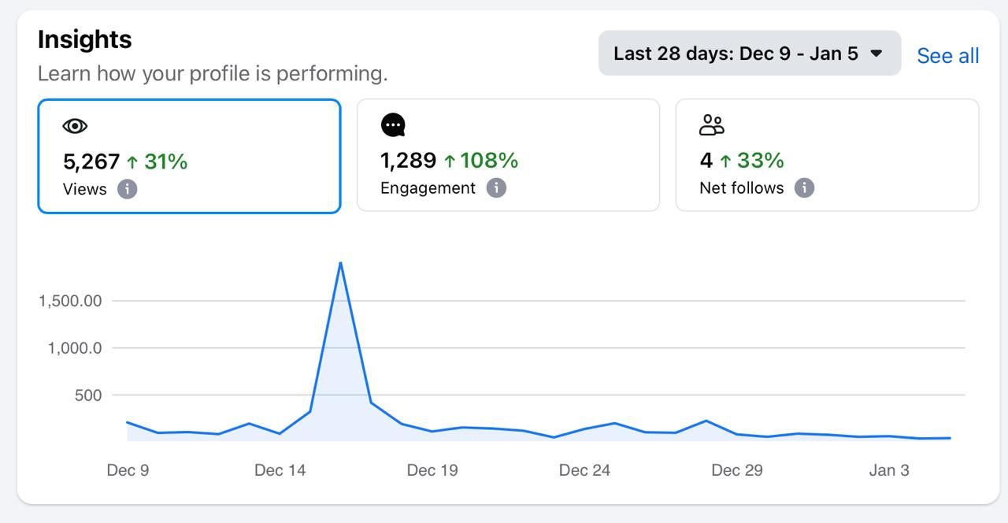
Task: Click the 1,500.00 y-axis label
Action: pos(70,301)
